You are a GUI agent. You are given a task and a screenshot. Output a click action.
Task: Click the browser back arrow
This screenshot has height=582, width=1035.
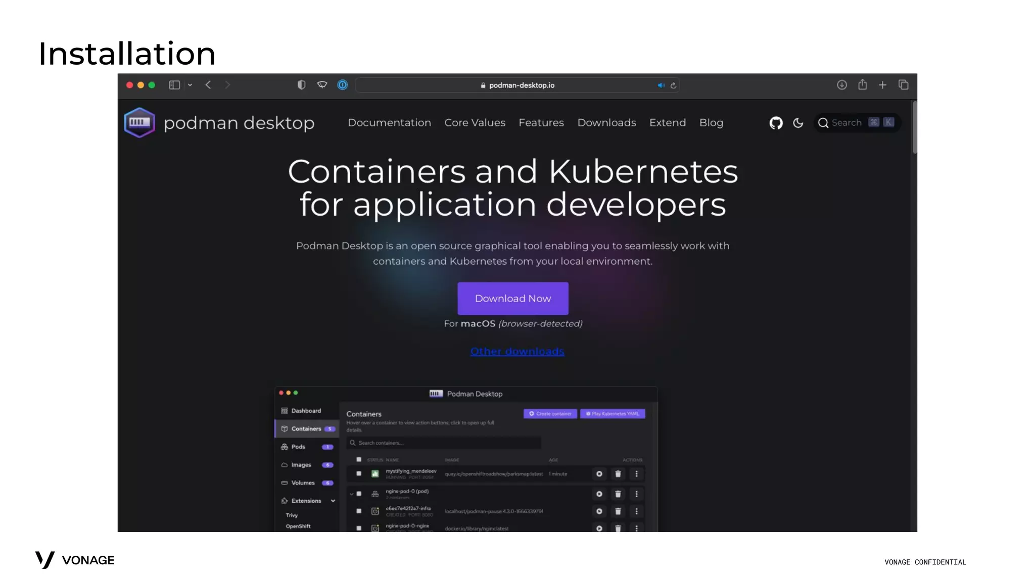click(208, 85)
